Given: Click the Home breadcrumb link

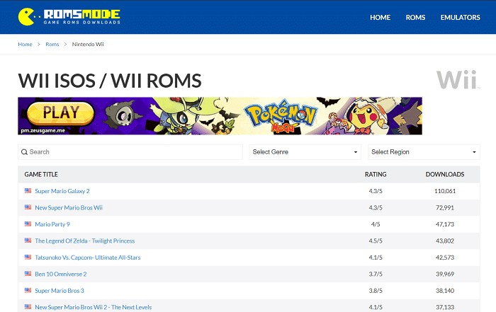Looking at the screenshot, I should [25, 44].
